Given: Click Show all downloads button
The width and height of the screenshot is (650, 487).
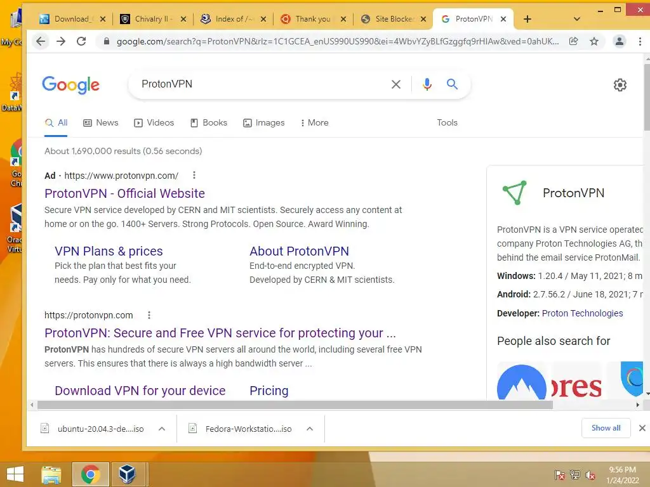Looking at the screenshot, I should (x=606, y=428).
